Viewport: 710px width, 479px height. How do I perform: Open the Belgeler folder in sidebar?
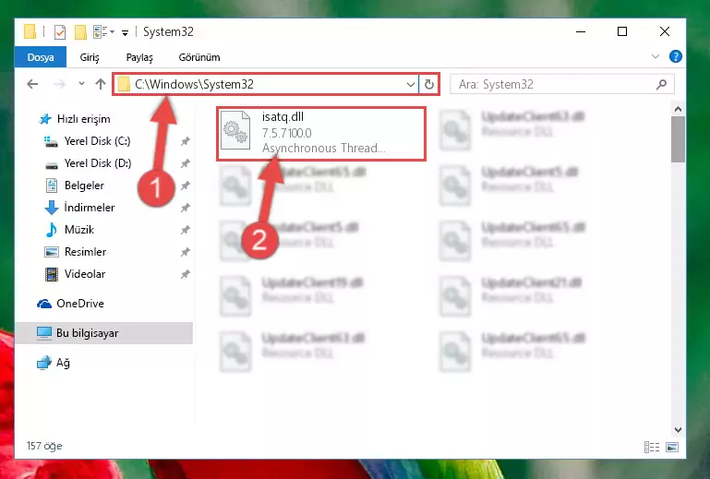[84, 186]
